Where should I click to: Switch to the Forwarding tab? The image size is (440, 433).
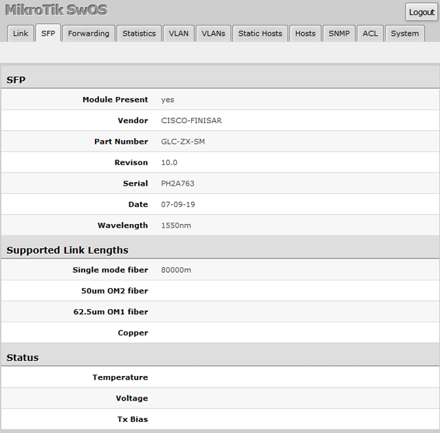[89, 34]
